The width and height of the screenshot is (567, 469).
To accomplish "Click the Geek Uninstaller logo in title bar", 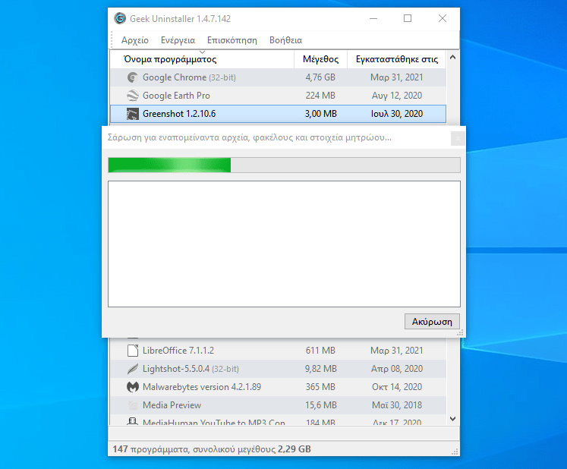I will [120, 18].
